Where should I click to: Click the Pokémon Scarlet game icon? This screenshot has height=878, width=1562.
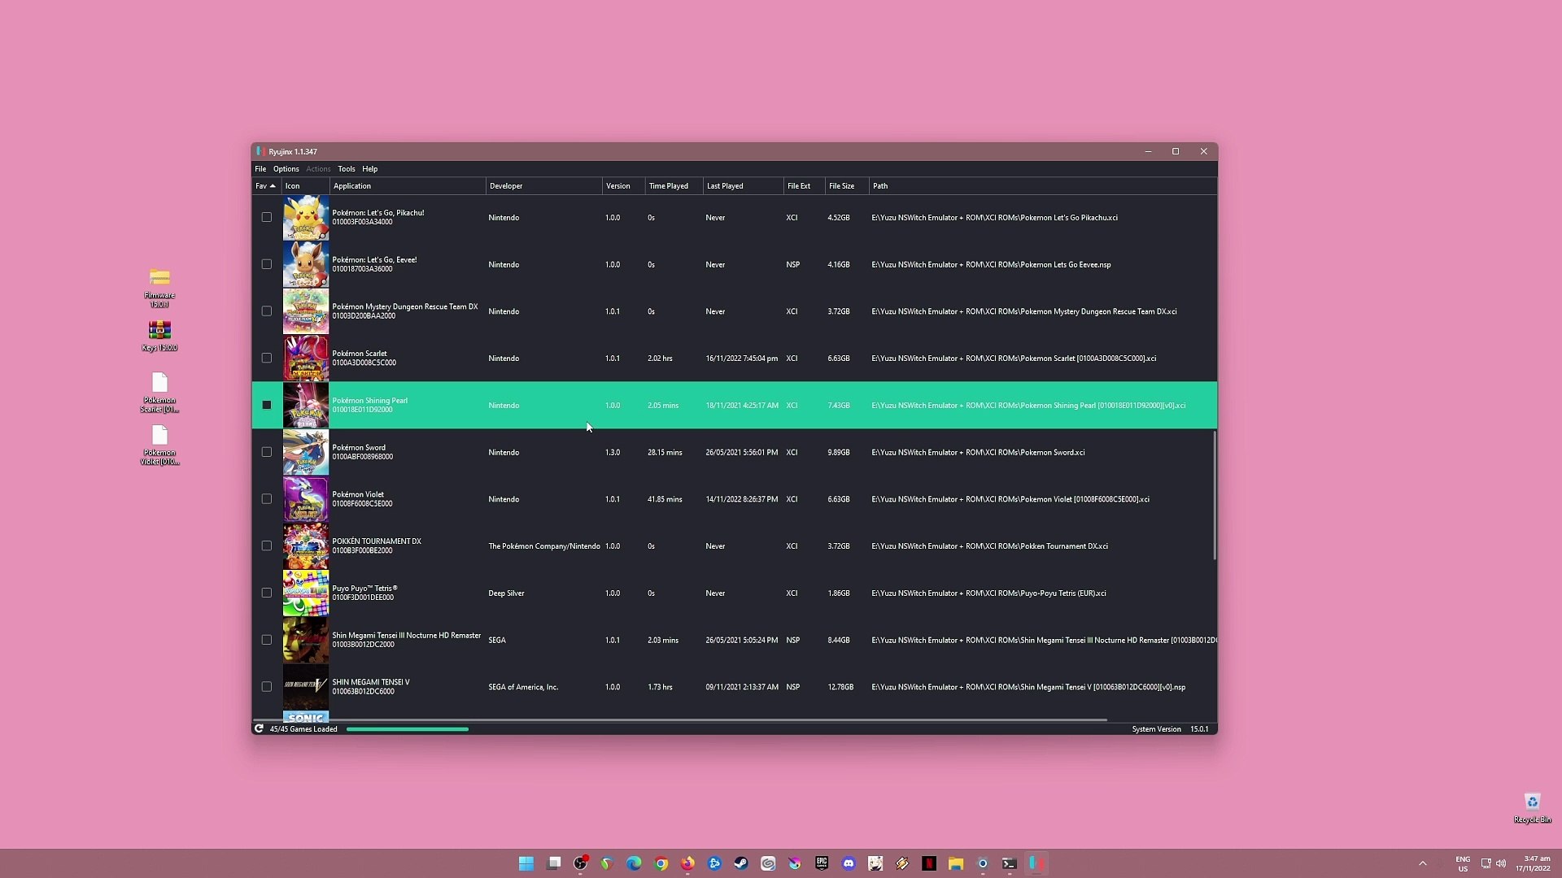point(305,359)
